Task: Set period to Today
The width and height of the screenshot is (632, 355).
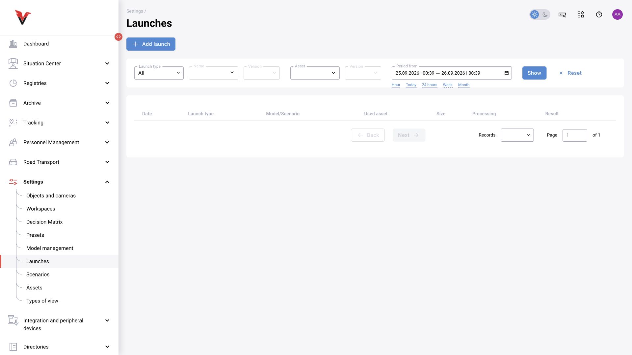Action: click(x=411, y=85)
